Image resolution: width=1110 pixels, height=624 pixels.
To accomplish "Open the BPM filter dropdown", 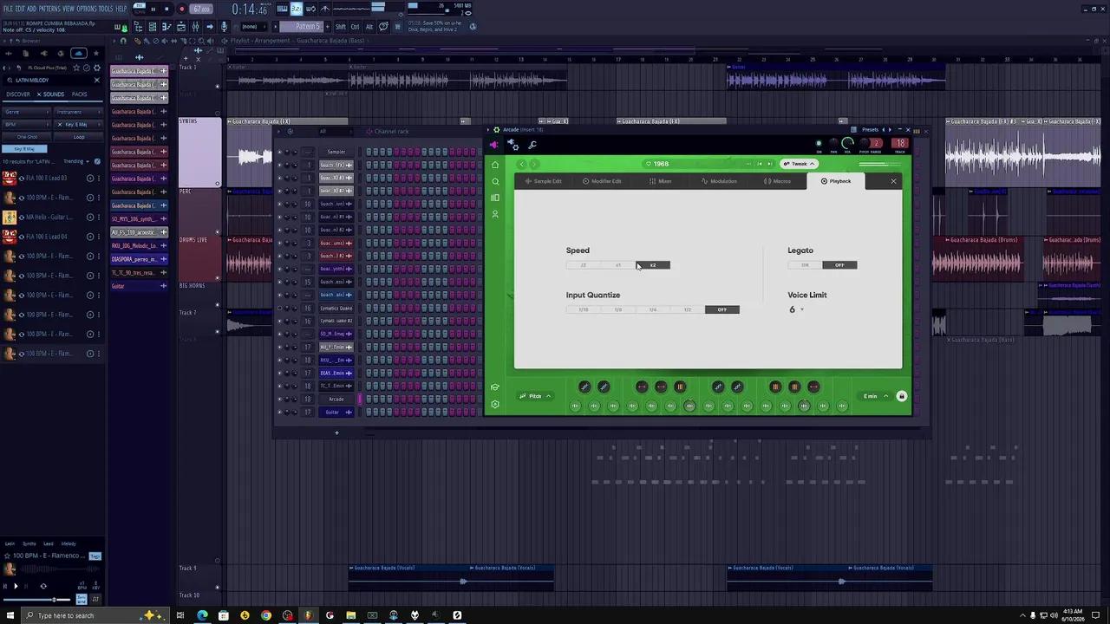I will [26, 125].
